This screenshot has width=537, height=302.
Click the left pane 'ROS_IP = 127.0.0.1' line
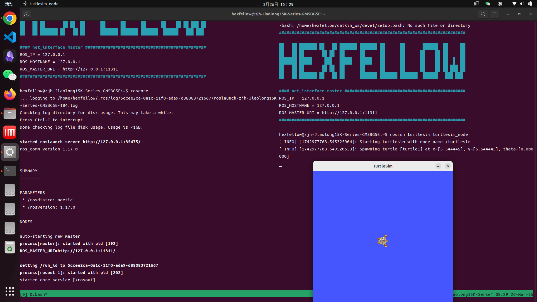(x=43, y=55)
